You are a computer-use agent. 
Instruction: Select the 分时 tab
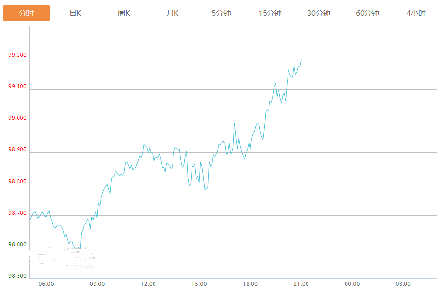[x=26, y=13]
